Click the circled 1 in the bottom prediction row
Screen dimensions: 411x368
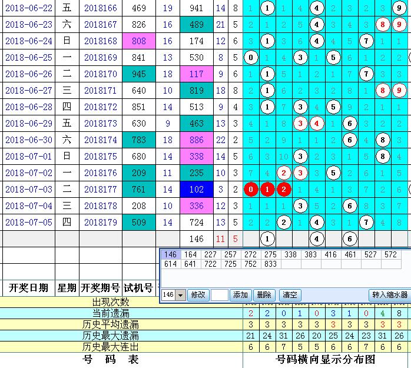click(268, 239)
